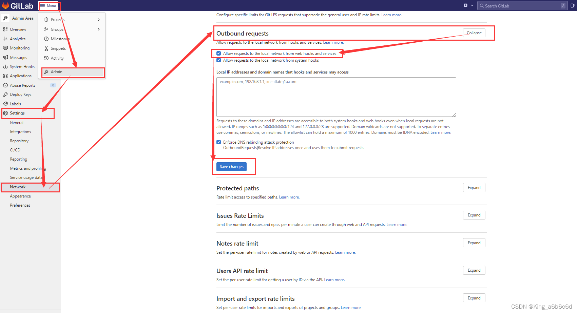Click the slash shortcut key in search
Image resolution: width=577 pixels, height=313 pixels.
click(x=563, y=6)
